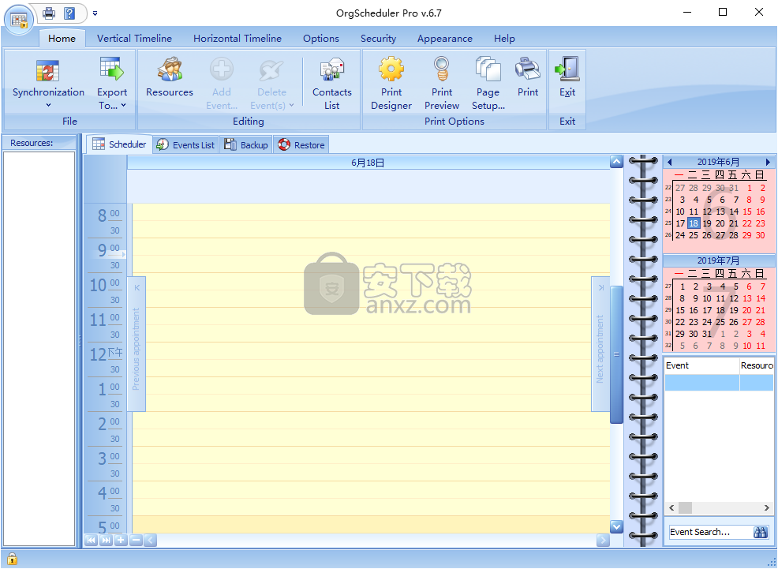
Task: Click the Next appointment side button
Action: click(600, 344)
